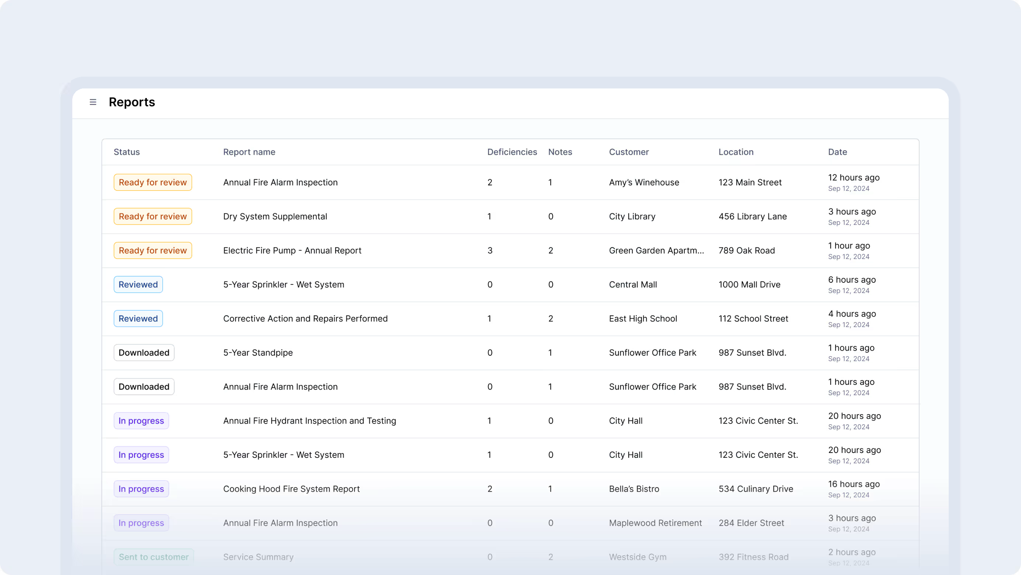The height and width of the screenshot is (575, 1021).
Task: Open Annual Fire Hydrant Inspection and Testing
Action: (309, 421)
